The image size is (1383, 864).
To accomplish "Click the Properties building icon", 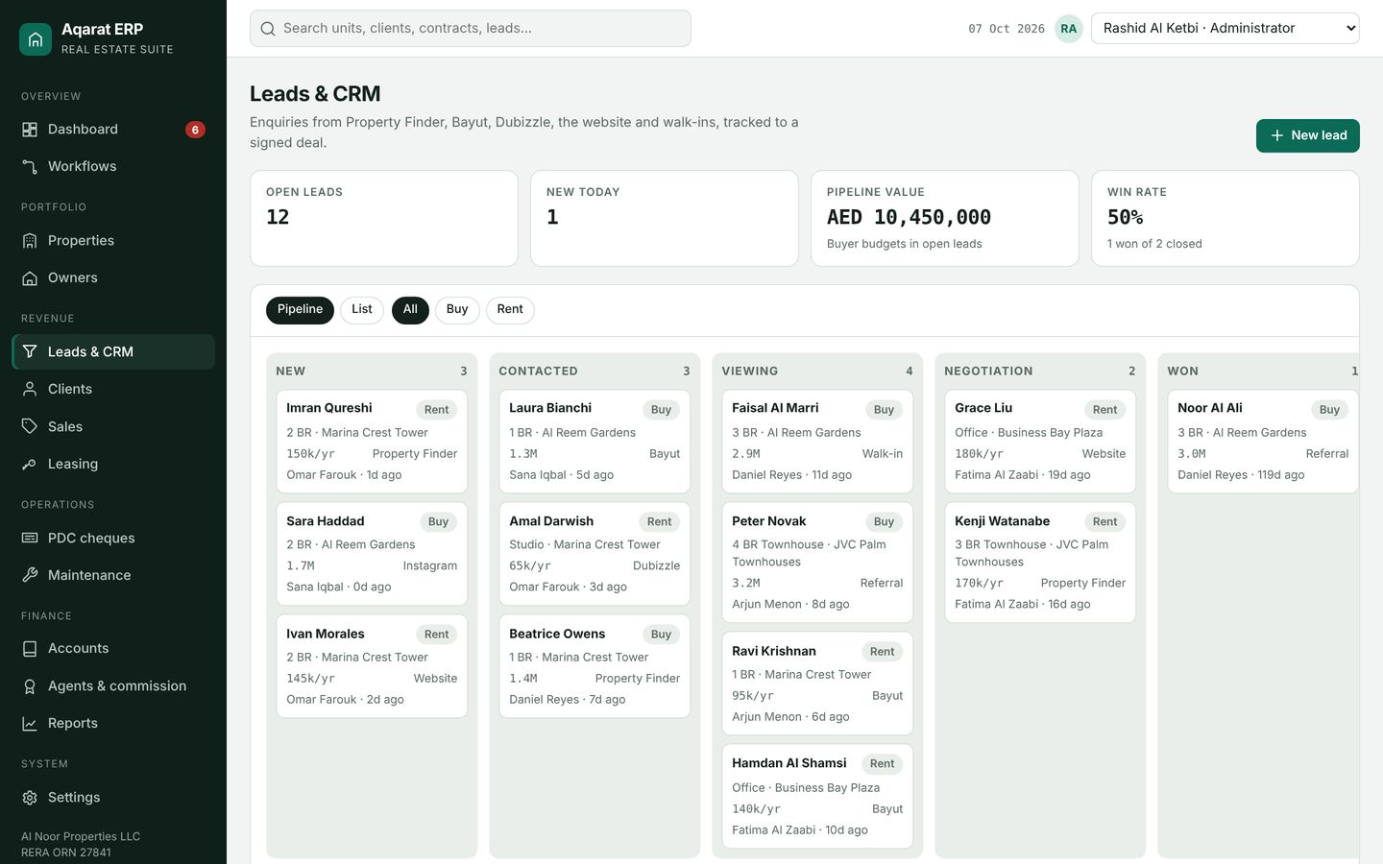I will [x=30, y=241].
